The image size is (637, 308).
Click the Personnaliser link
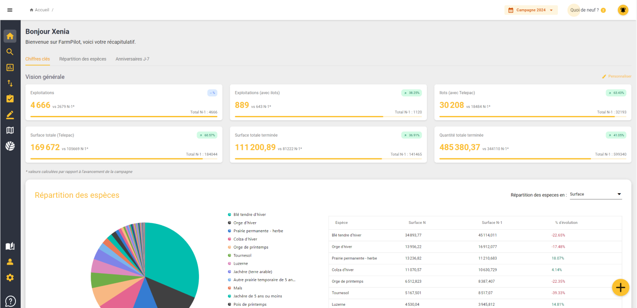click(x=617, y=77)
